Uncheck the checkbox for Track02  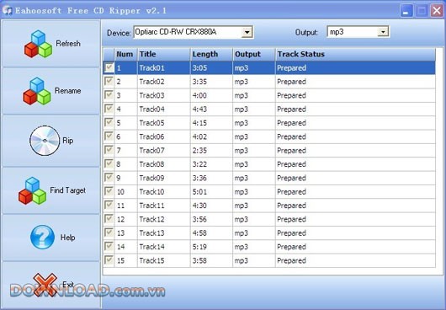pyautogui.click(x=109, y=82)
